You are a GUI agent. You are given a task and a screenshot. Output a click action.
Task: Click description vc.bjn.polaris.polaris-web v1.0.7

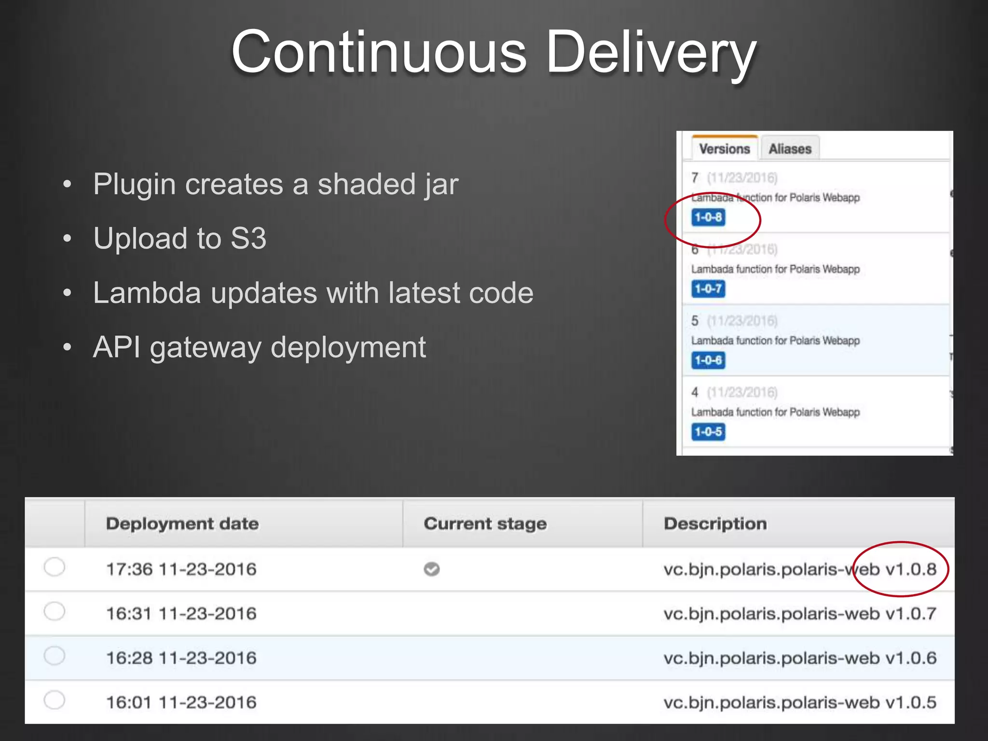point(800,614)
